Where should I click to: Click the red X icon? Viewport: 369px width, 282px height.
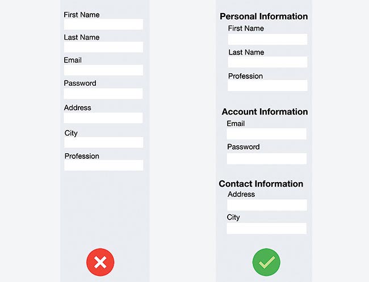(100, 262)
